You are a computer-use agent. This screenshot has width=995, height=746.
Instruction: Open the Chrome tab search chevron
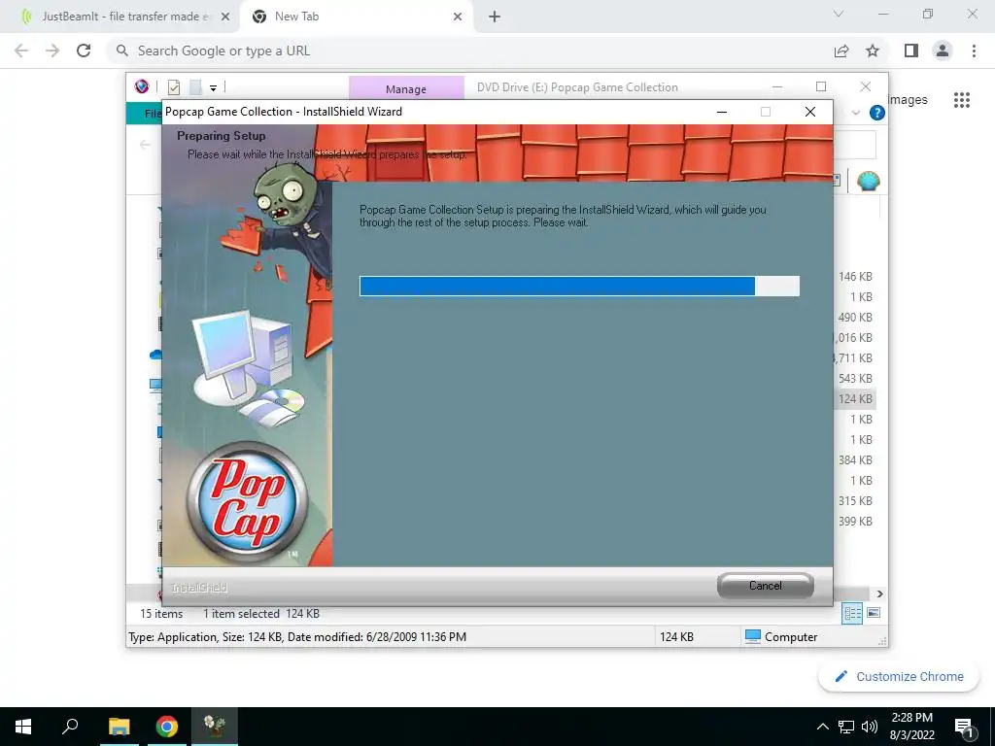point(839,14)
